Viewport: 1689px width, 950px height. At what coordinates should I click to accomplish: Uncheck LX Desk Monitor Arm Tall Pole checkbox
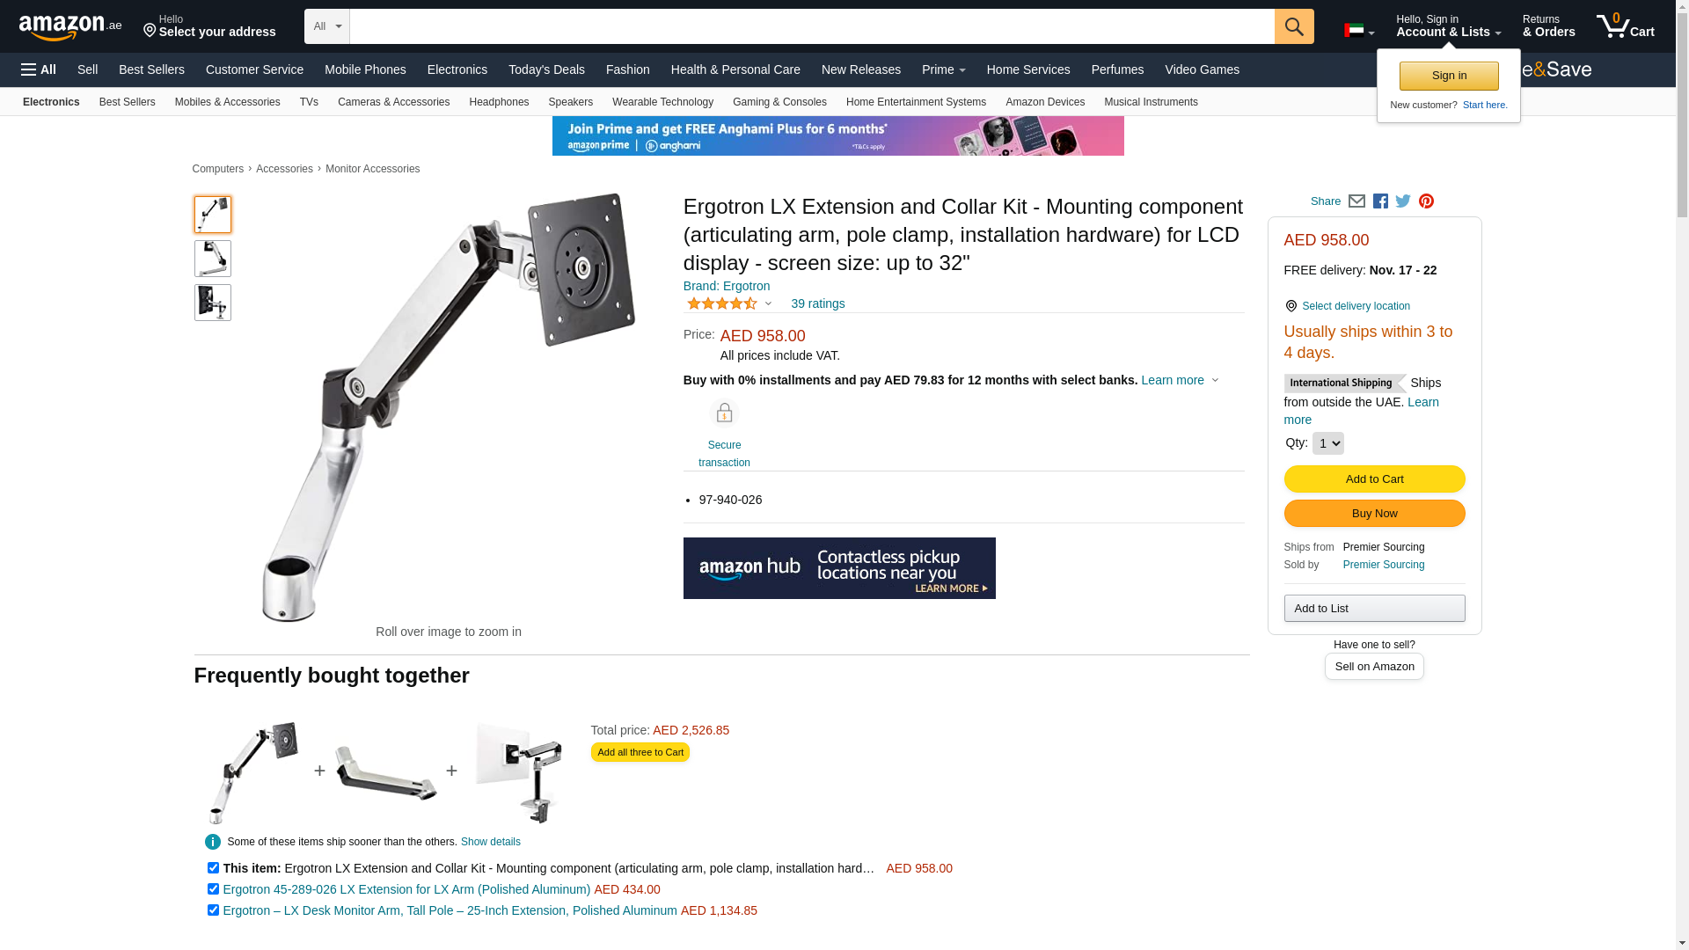click(x=213, y=910)
